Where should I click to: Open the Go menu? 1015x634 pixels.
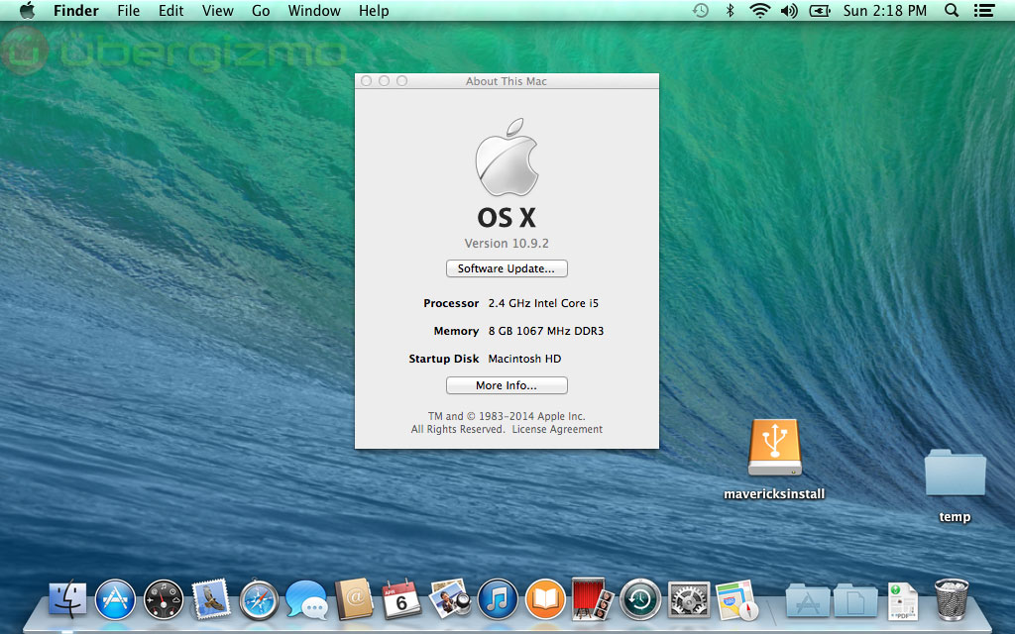pyautogui.click(x=261, y=11)
